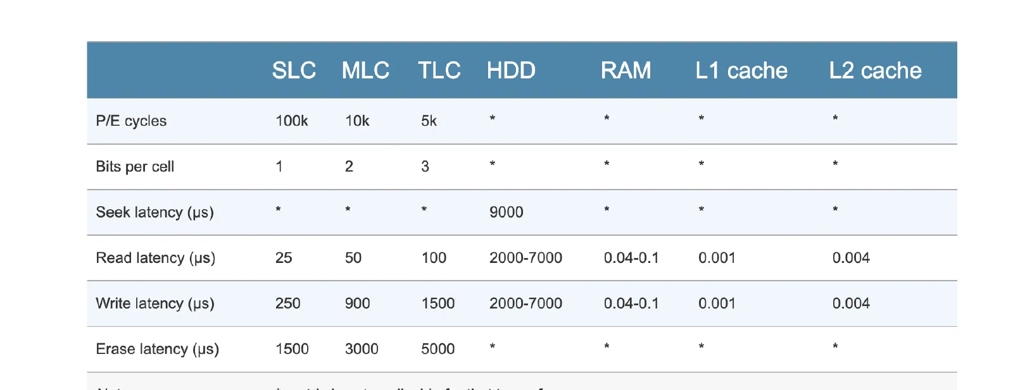Select the Seek latency row label
The width and height of the screenshot is (1013, 390).
(x=154, y=212)
